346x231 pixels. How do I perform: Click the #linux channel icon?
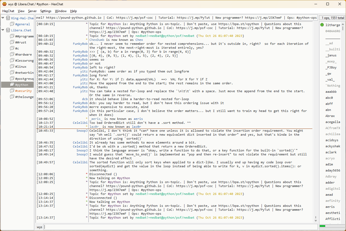pyautogui.click(x=12, y=67)
